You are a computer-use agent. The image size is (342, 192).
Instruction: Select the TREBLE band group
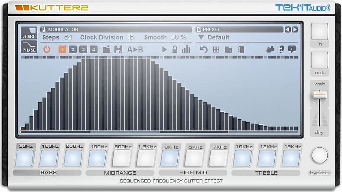pos(266,173)
